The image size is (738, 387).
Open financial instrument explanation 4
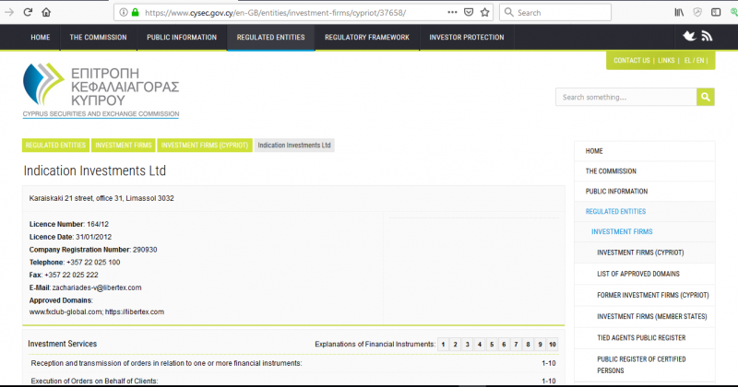[480, 345]
